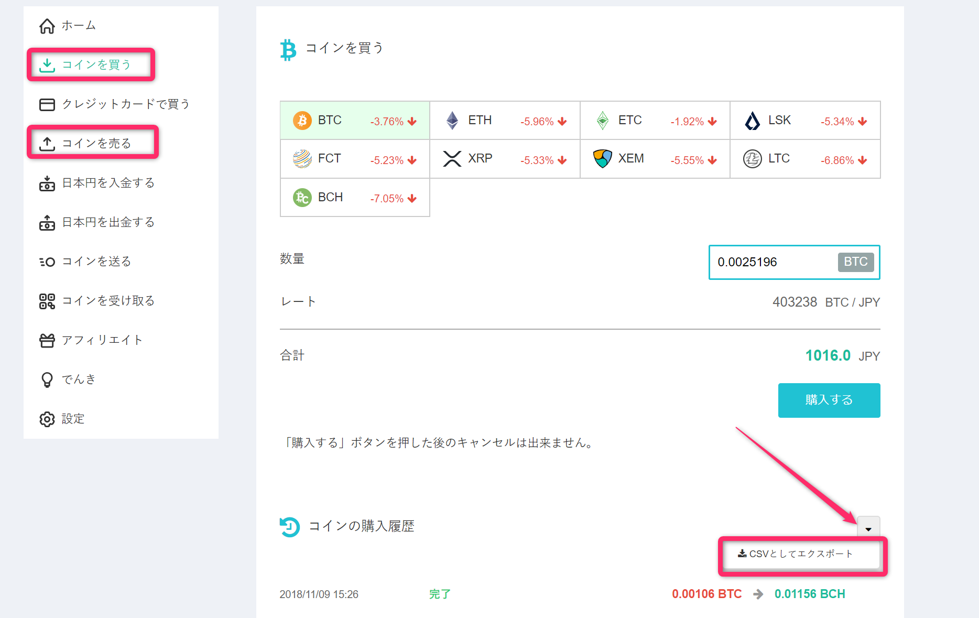Open コインを買う in the sidebar
The width and height of the screenshot is (979, 618).
(91, 64)
